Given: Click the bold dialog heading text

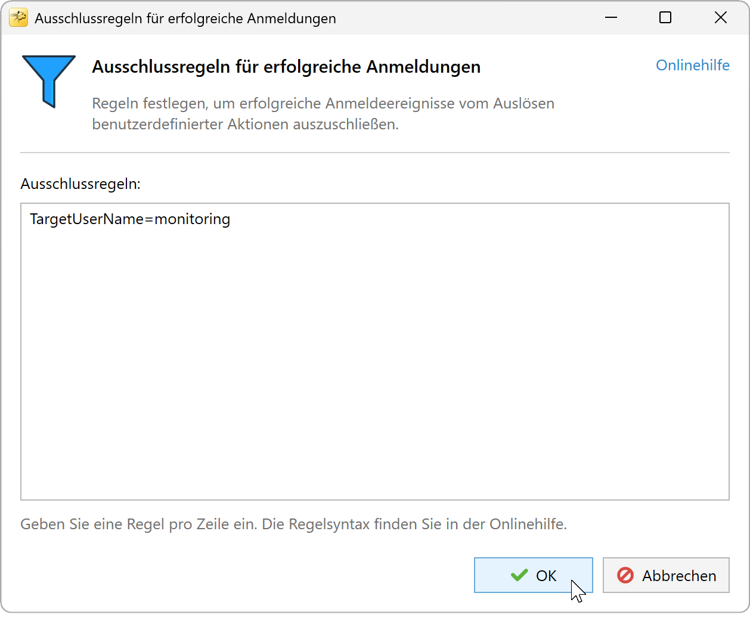Looking at the screenshot, I should tap(286, 67).
